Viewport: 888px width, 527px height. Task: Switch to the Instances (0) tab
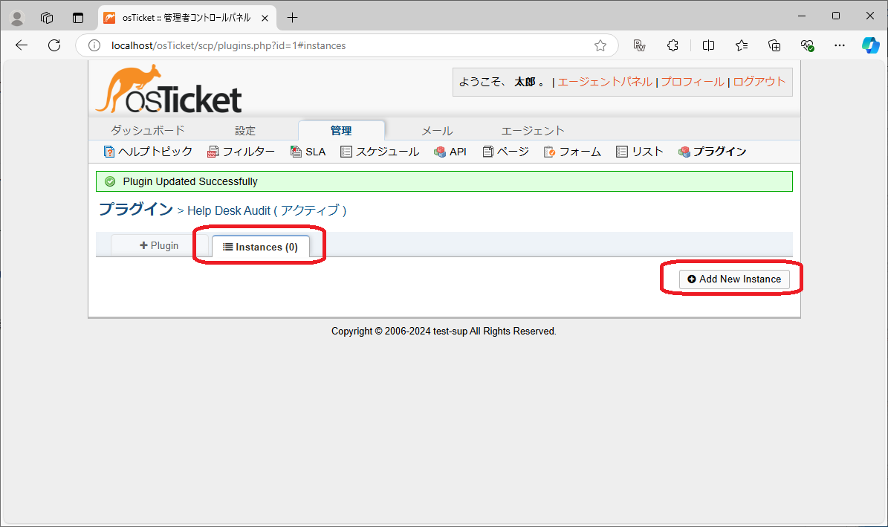coord(259,246)
